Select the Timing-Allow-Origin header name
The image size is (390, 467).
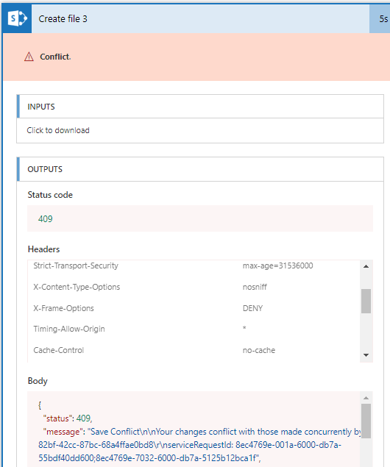click(69, 329)
